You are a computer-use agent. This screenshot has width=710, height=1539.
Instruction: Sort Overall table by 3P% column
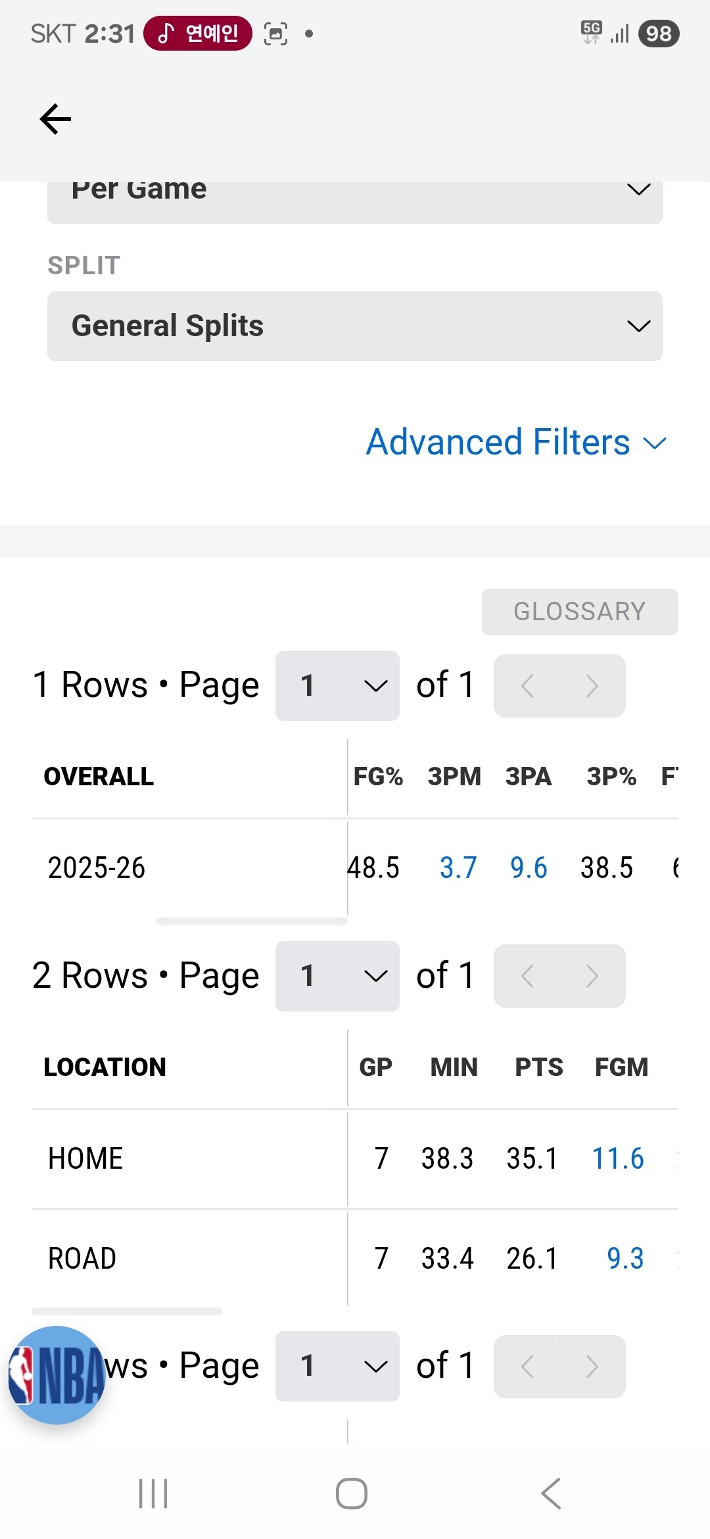[611, 776]
